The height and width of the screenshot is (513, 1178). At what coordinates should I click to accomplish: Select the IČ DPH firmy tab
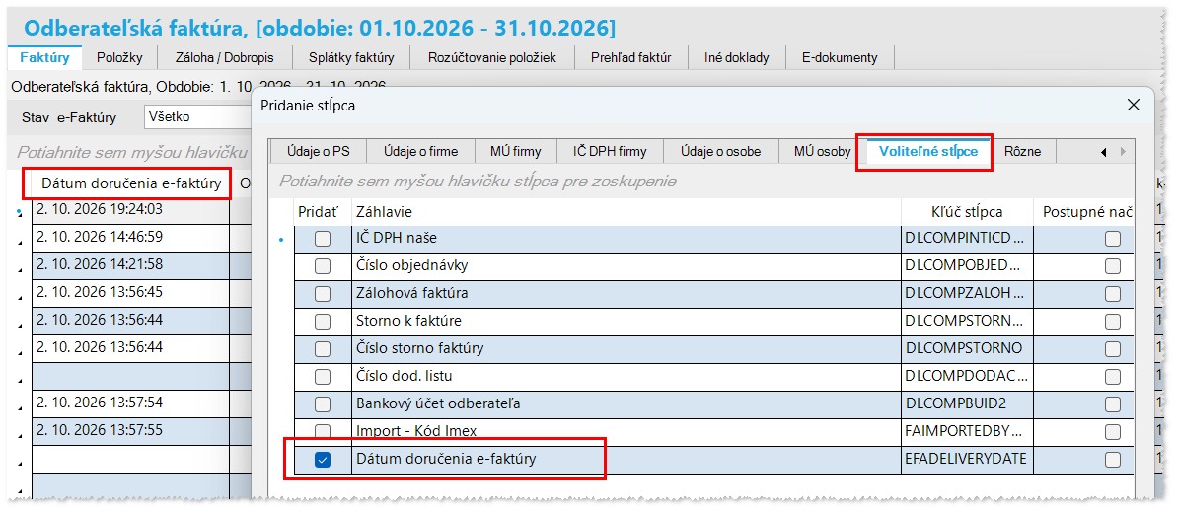(x=609, y=152)
